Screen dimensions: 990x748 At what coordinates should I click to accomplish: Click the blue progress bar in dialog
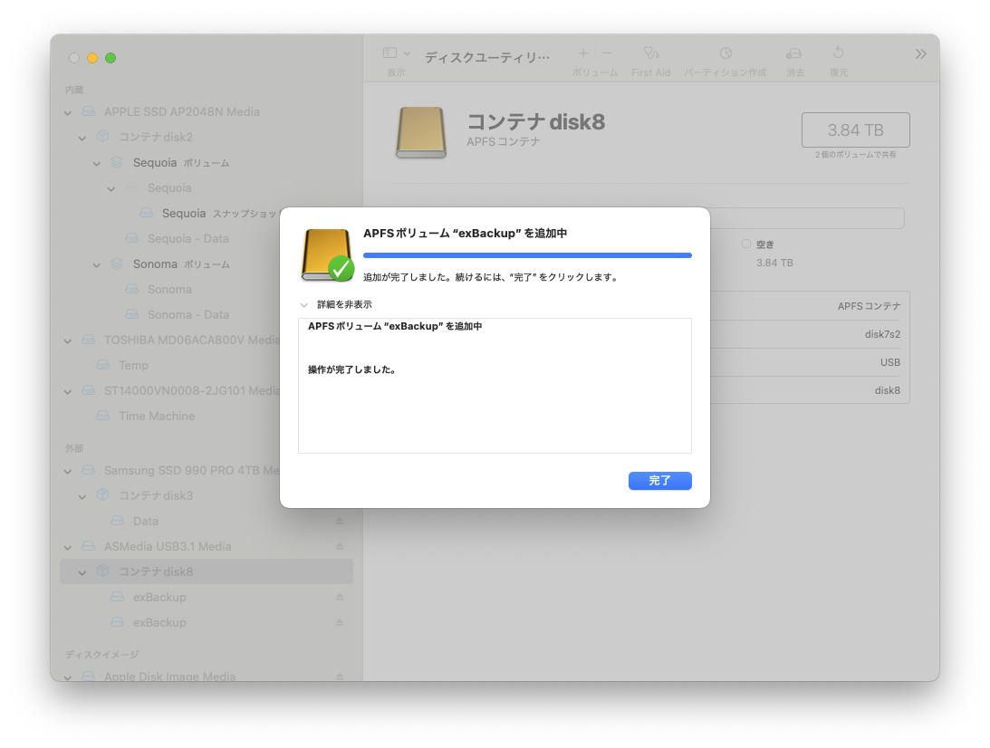[527, 255]
